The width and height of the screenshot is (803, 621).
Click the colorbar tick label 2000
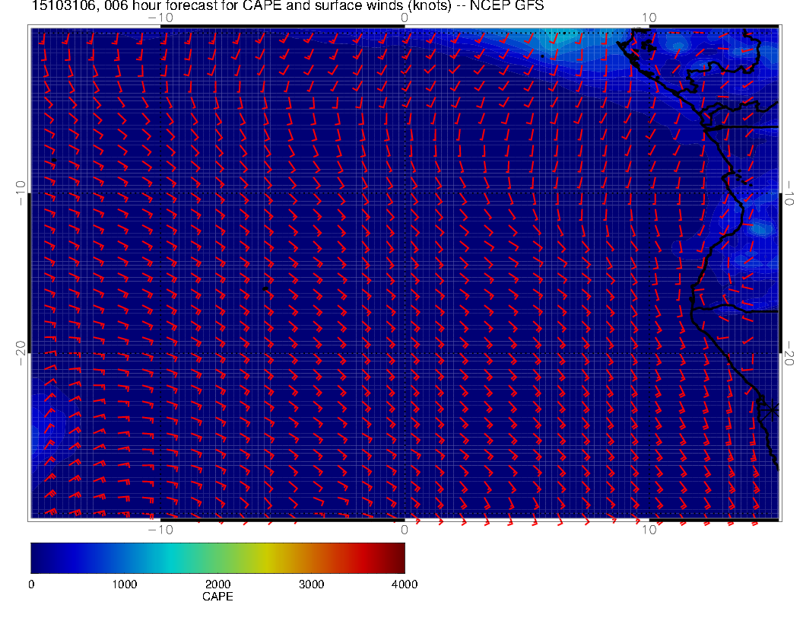click(217, 584)
